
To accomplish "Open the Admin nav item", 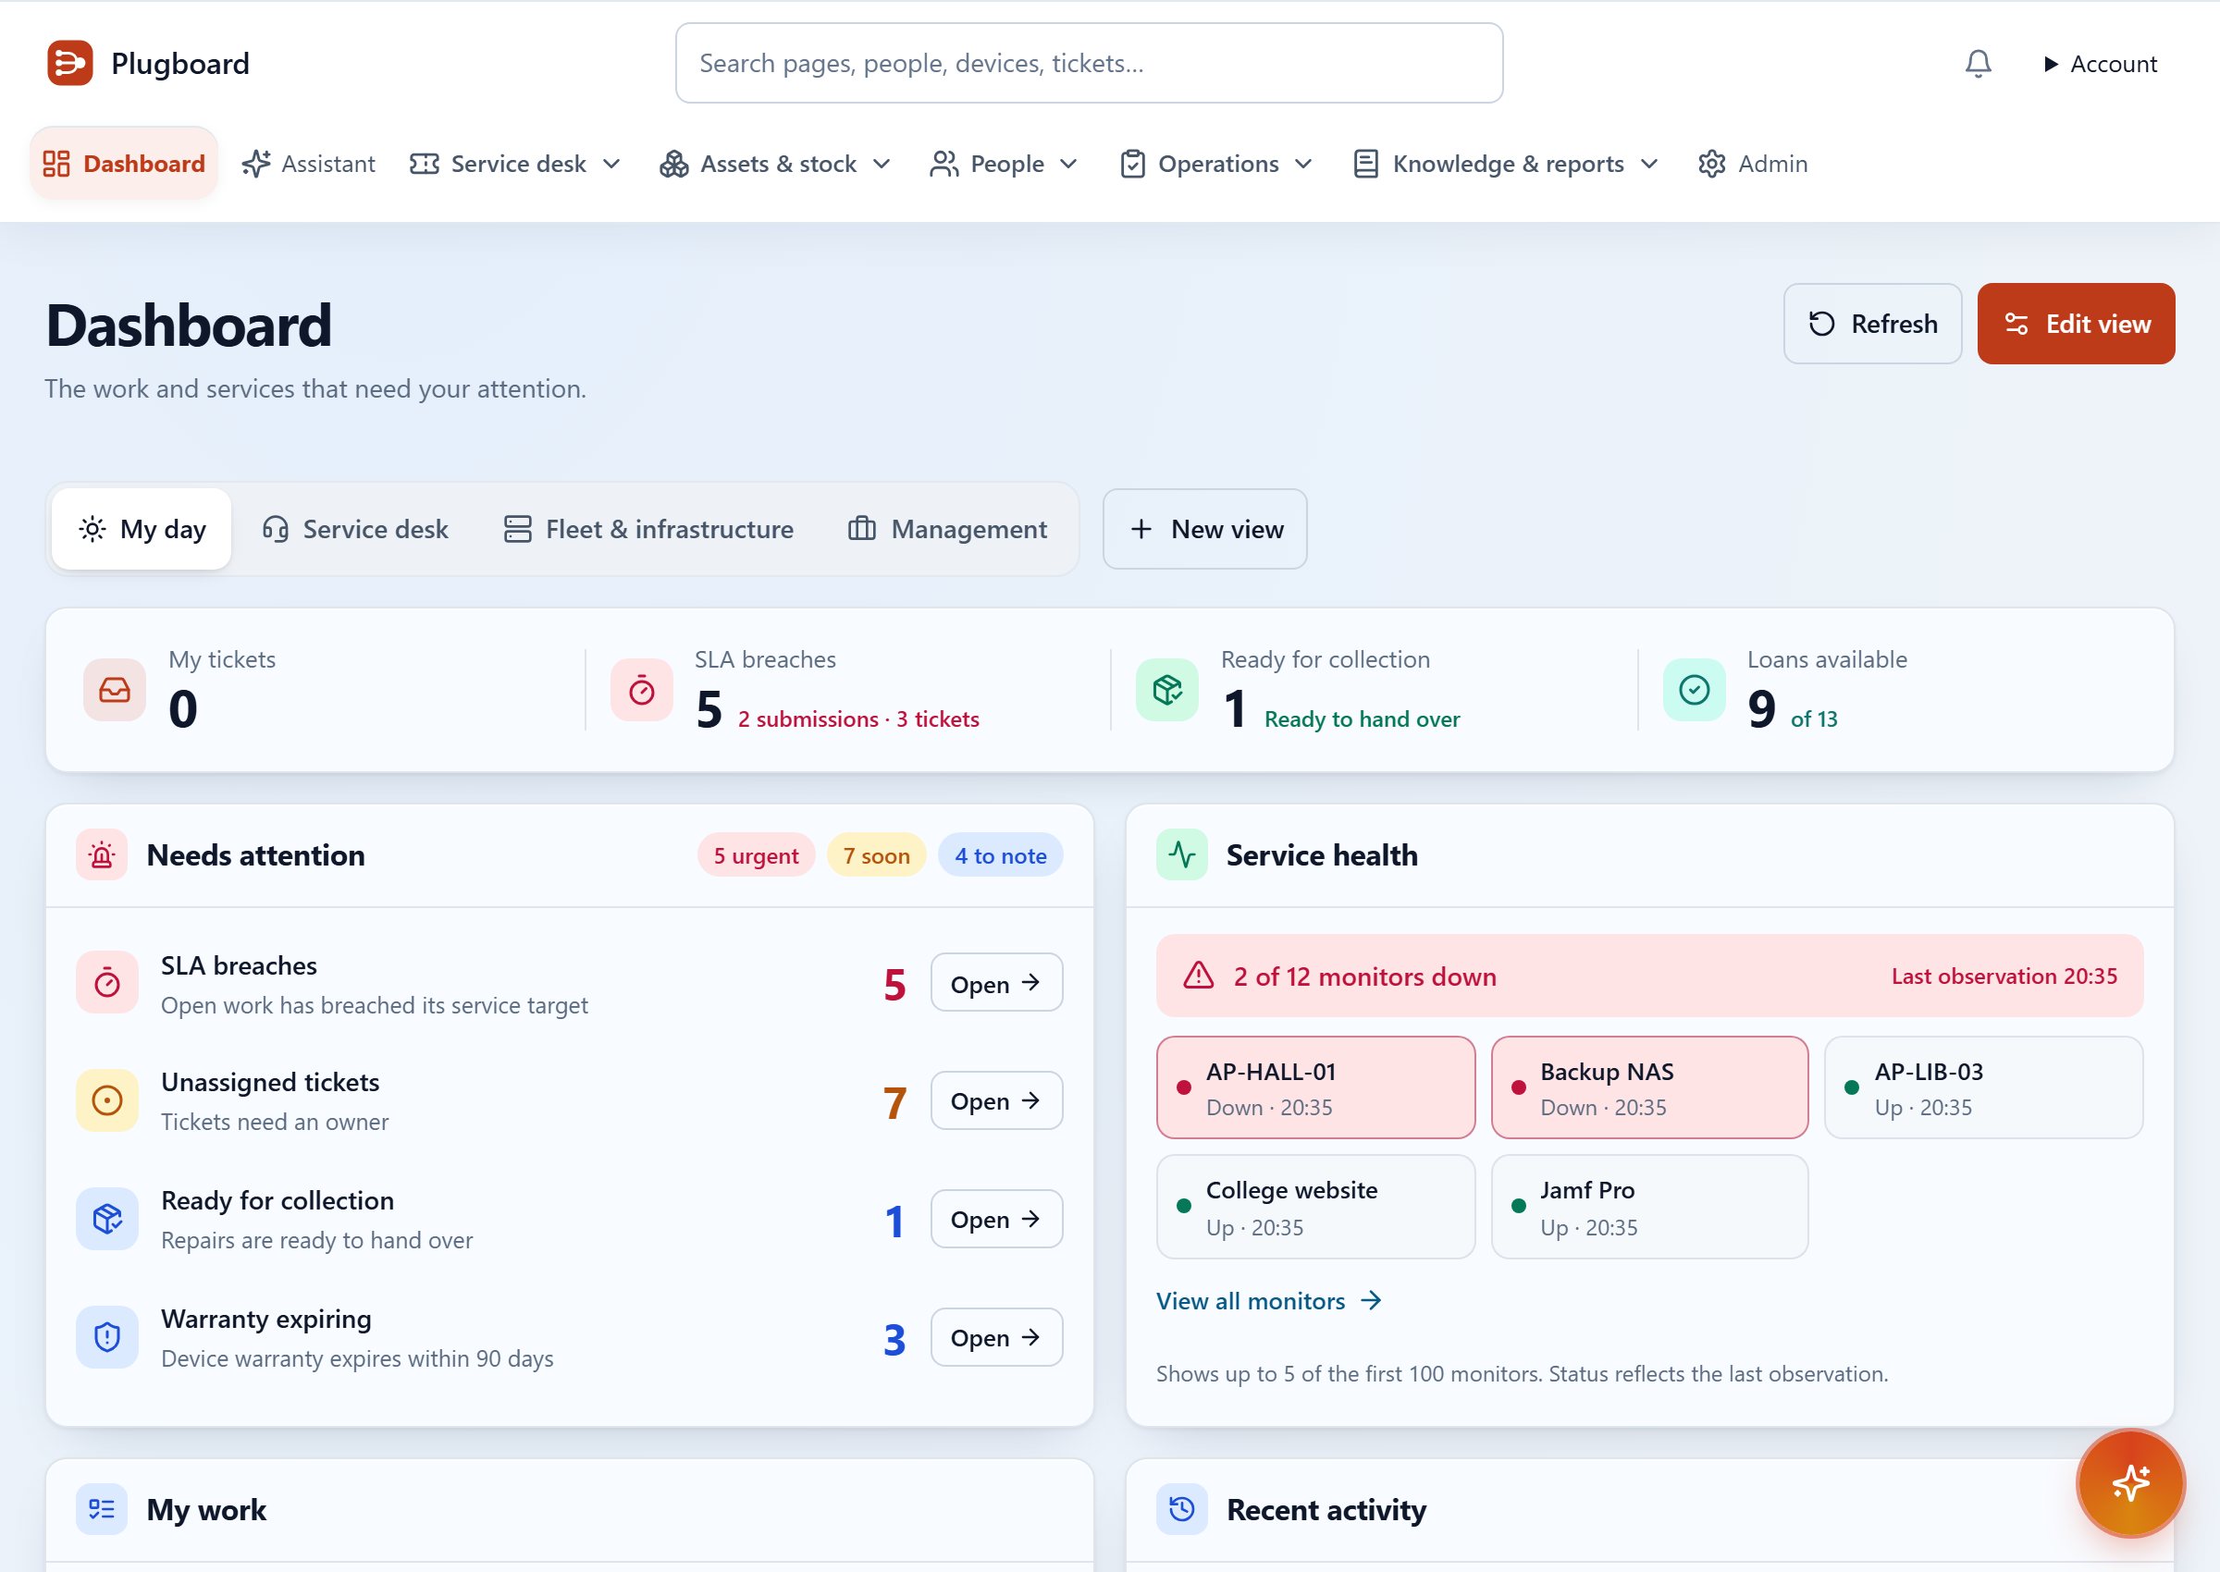I will [1754, 164].
